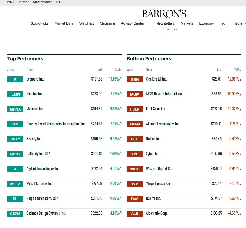The image size is (246, 228).
Task: Click the GEN ticker badge
Action: [135, 79]
